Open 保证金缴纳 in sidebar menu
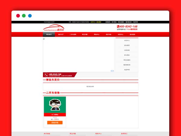Screen dimensions: 181x136 tap(127, 60)
